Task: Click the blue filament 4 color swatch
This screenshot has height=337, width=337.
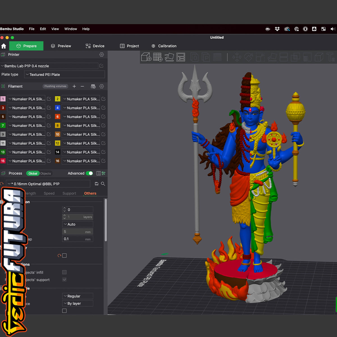Action: pyautogui.click(x=58, y=108)
